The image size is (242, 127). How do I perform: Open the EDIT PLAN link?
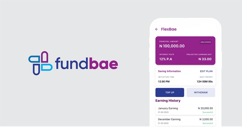[206, 71]
